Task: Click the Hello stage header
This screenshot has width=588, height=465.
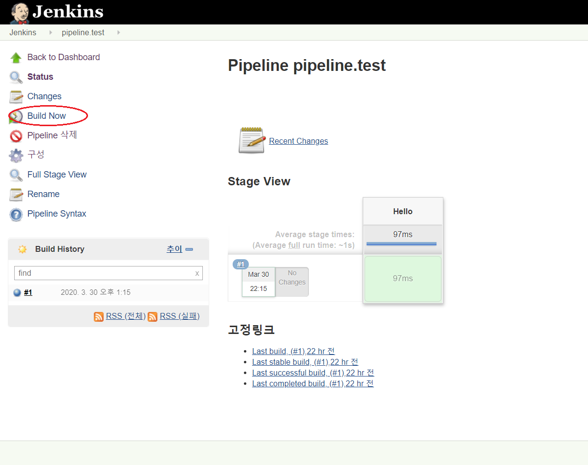Action: pyautogui.click(x=403, y=211)
